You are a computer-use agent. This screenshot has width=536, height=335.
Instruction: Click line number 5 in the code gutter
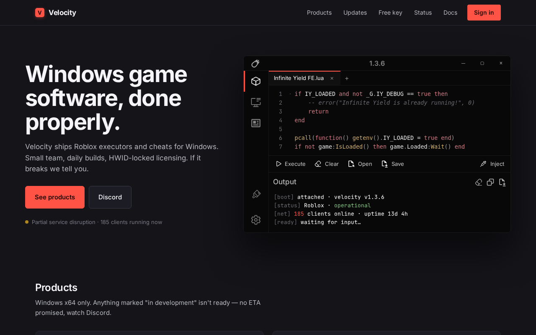281,129
